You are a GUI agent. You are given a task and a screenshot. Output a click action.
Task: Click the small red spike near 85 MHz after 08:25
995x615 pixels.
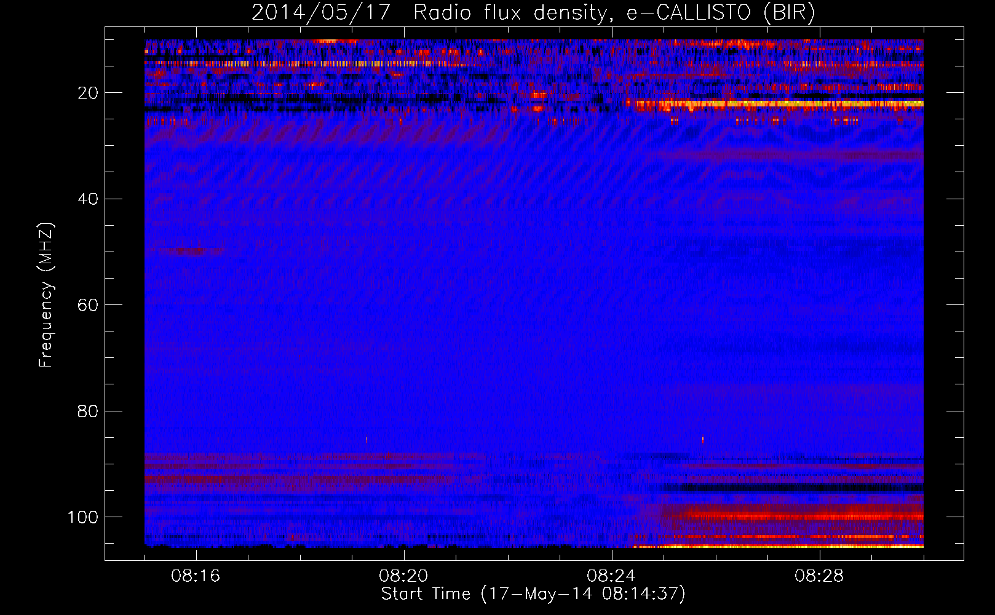pyautogui.click(x=703, y=439)
